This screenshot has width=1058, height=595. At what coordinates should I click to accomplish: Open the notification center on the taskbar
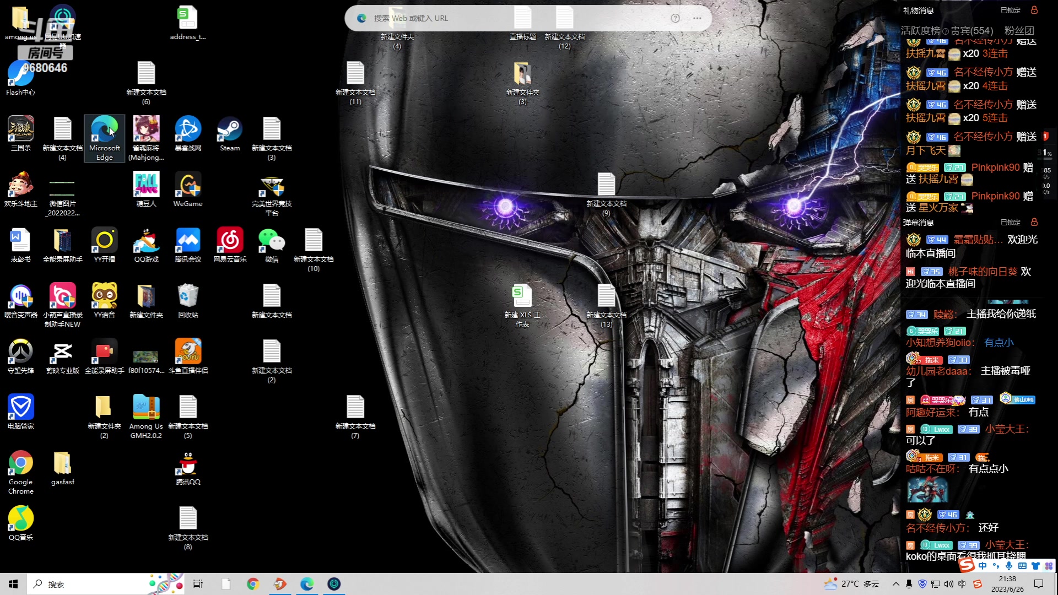1039,584
